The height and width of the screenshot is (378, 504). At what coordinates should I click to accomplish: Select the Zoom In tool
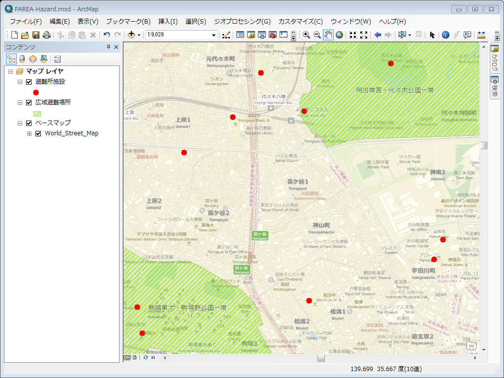click(x=306, y=35)
